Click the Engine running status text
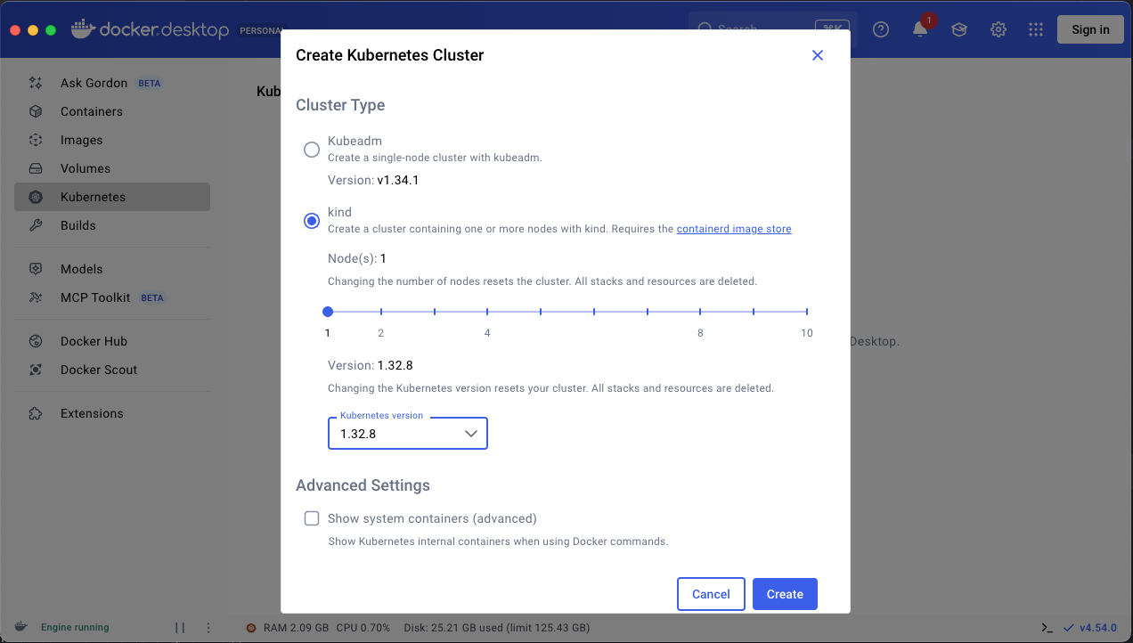The height and width of the screenshot is (643, 1133). click(x=75, y=628)
